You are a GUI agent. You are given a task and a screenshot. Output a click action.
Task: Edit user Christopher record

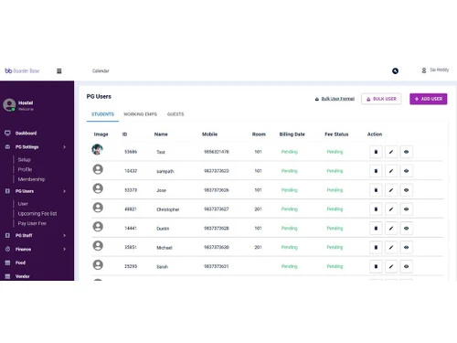tap(391, 209)
